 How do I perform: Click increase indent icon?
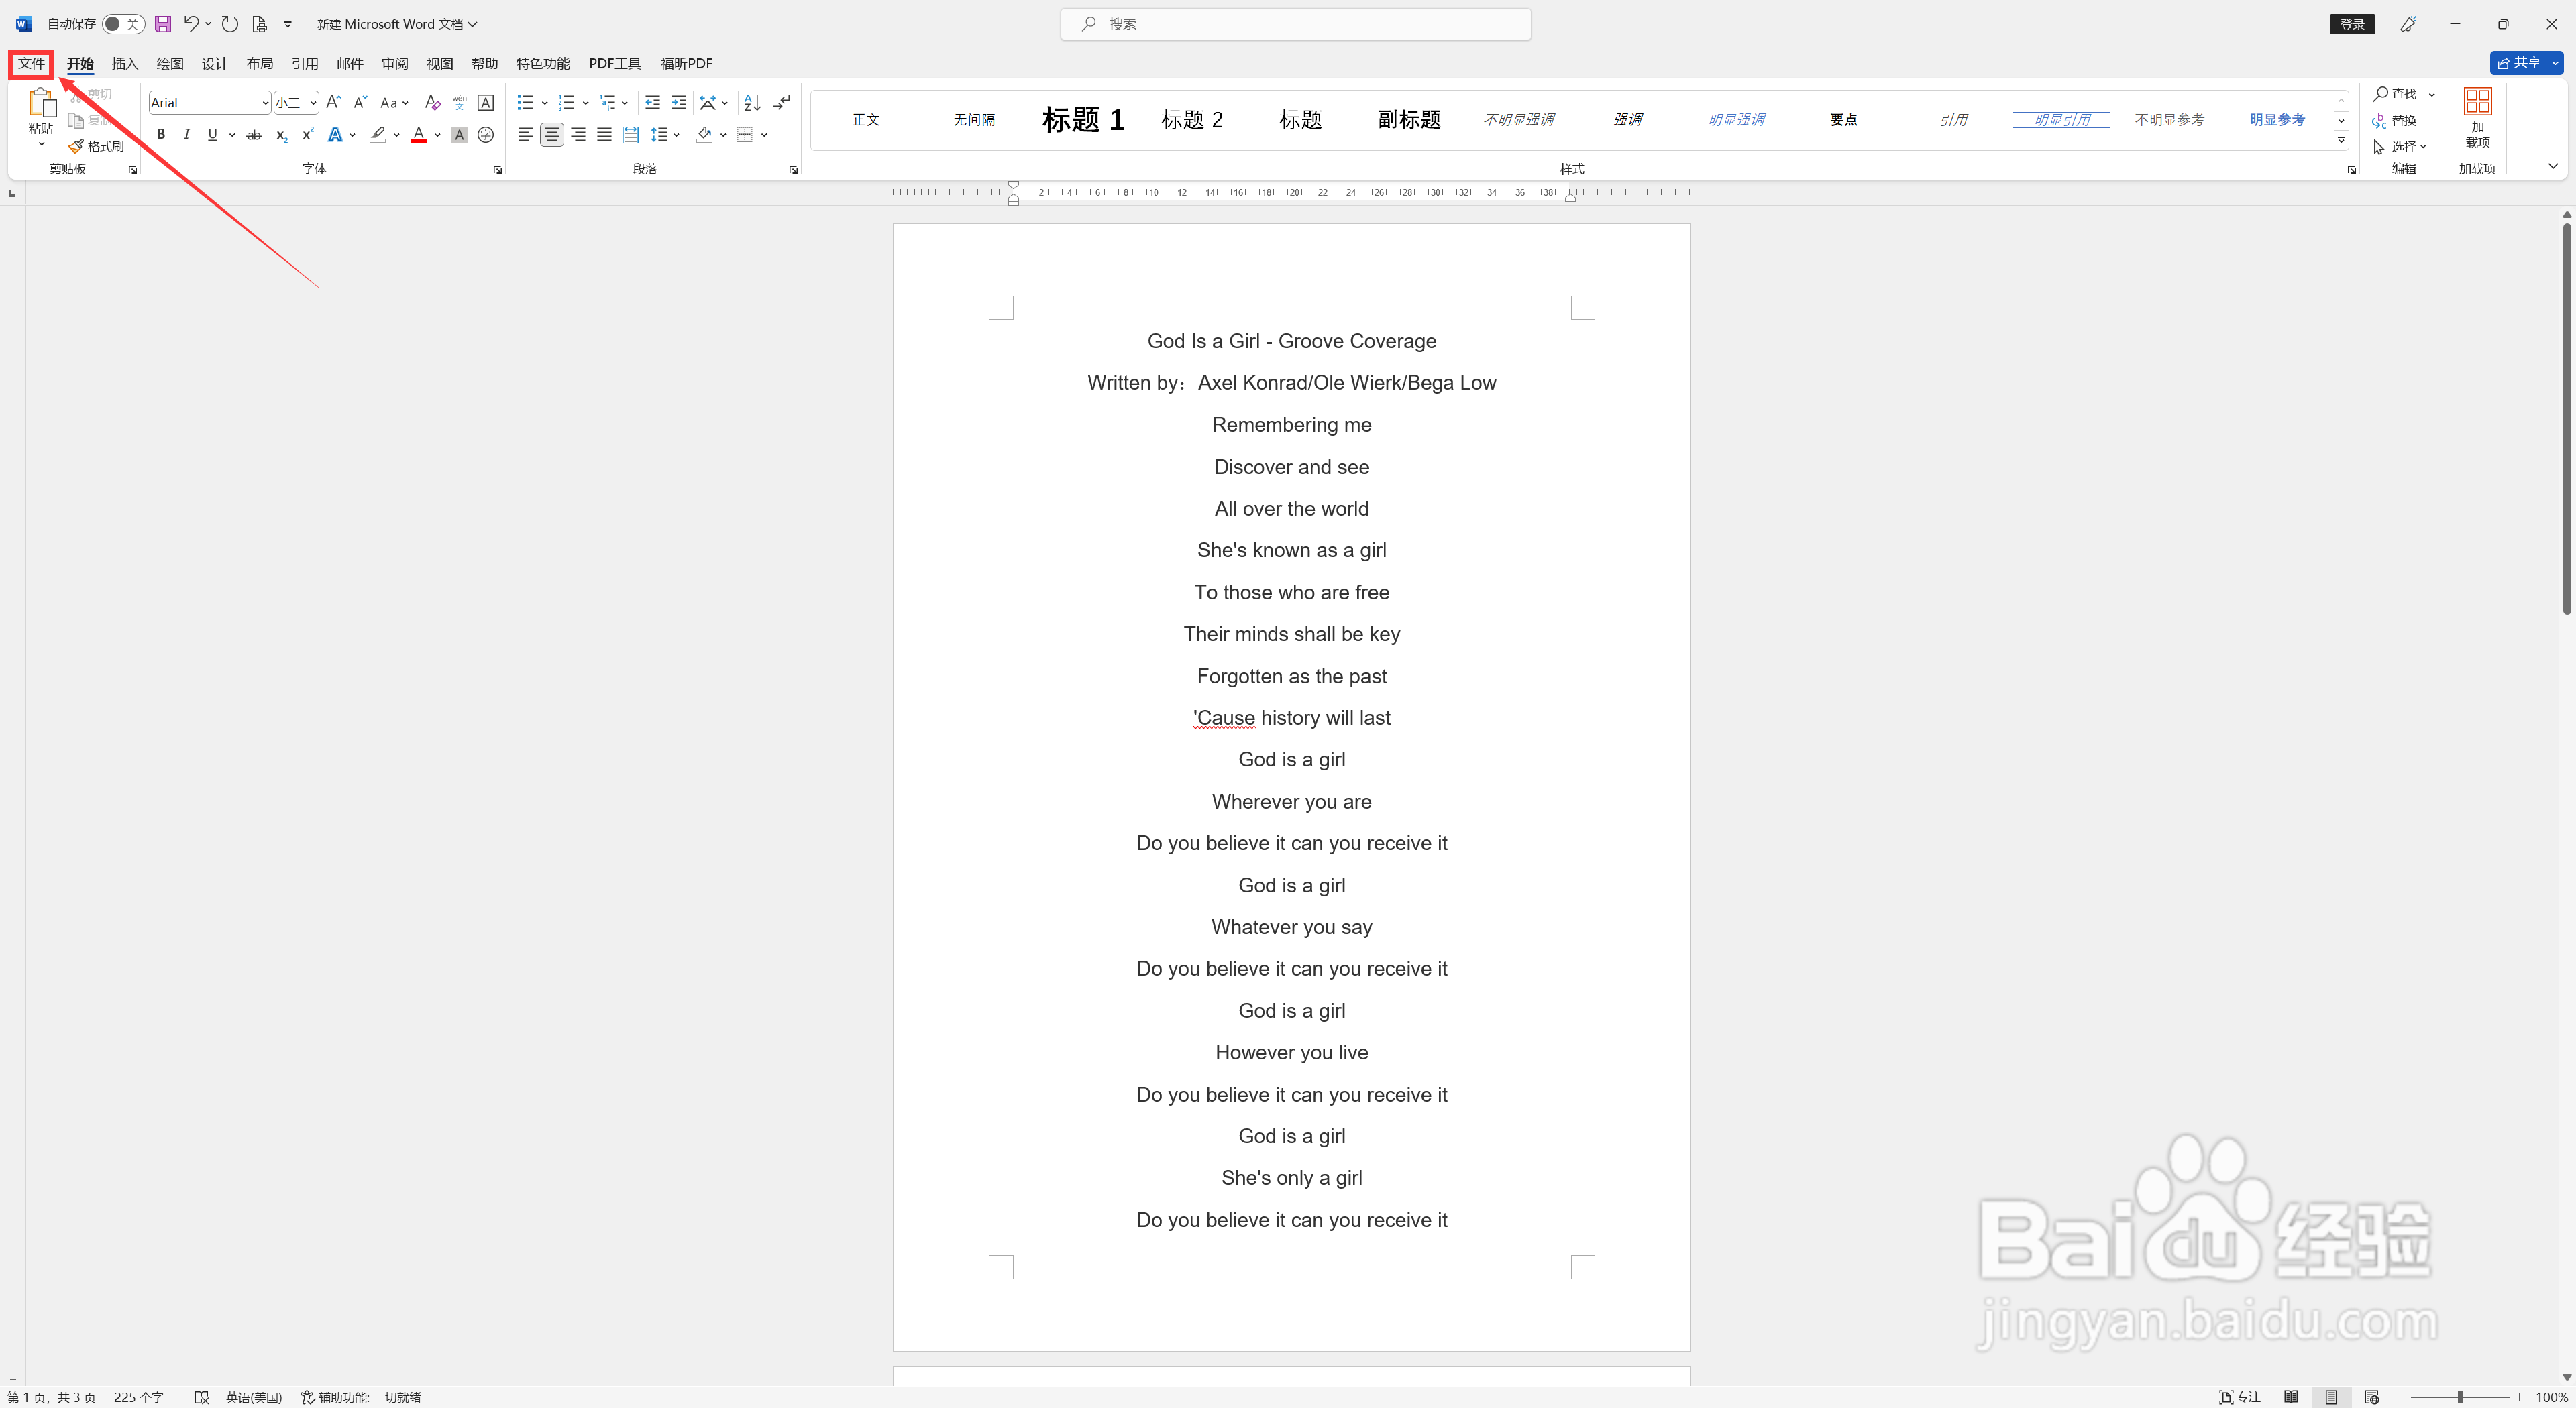[x=679, y=102]
